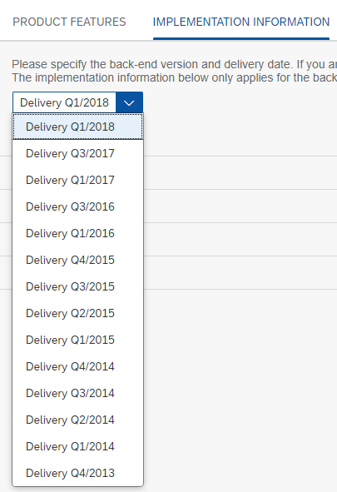Screen dimensions: 337x492
Task: Select the highlighted Delivery Q1/2018 list option
Action: click(x=77, y=127)
